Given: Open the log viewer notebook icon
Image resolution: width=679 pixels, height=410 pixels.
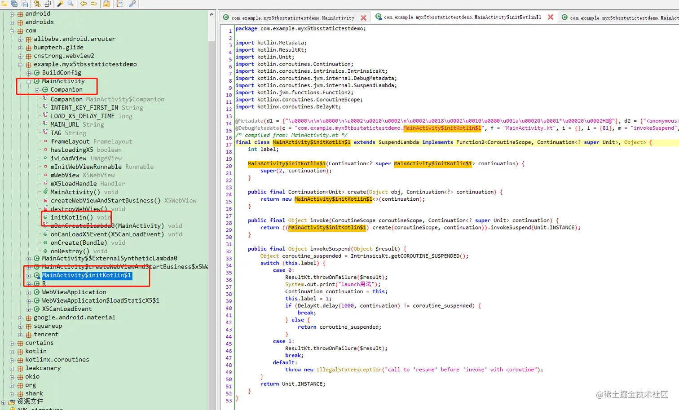Looking at the screenshot, I should (x=119, y=4).
